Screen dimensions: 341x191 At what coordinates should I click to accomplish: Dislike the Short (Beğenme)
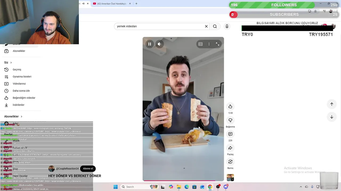(x=230, y=120)
